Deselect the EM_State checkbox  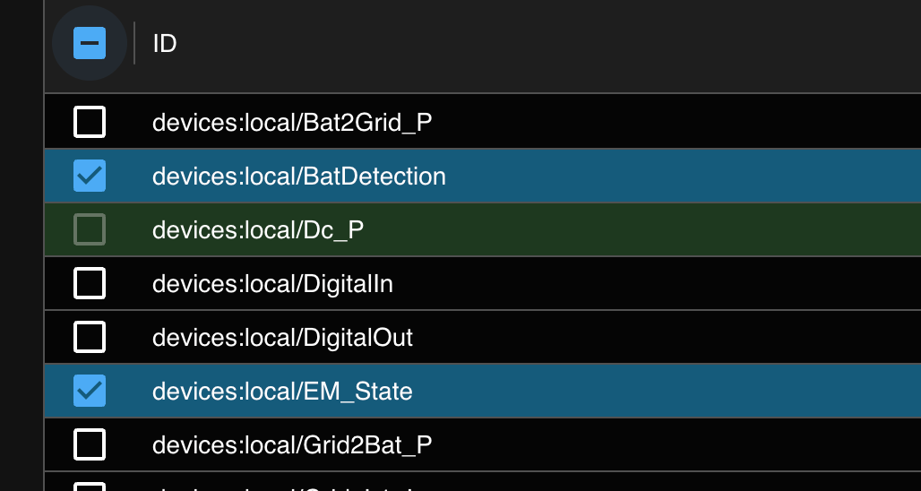click(89, 391)
